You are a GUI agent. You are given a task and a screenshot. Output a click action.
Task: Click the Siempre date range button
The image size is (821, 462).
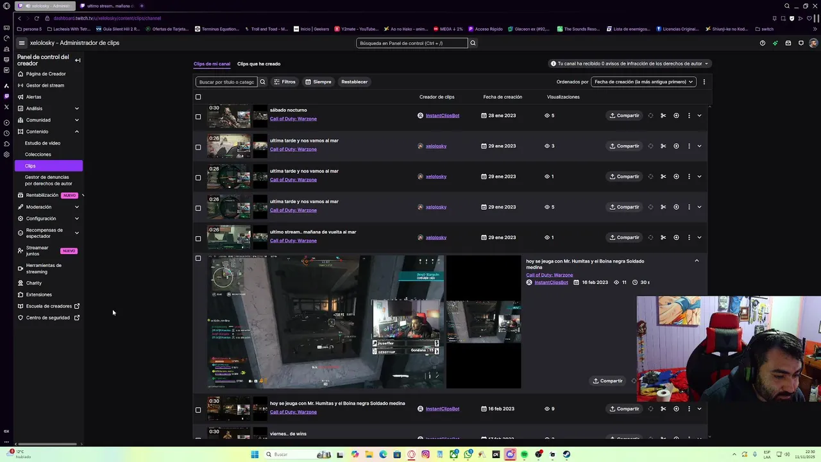coord(318,81)
